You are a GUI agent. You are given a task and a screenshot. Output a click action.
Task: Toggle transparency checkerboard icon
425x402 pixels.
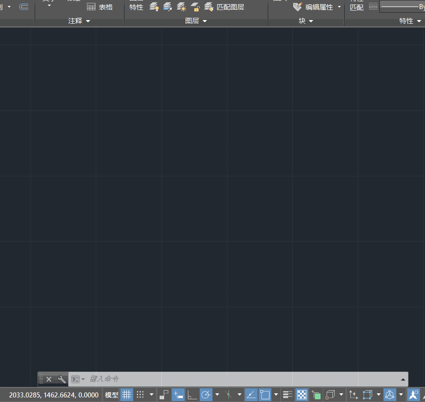pos(302,395)
